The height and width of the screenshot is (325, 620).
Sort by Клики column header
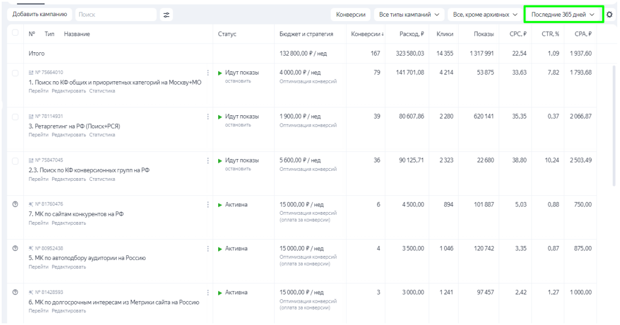coord(445,34)
